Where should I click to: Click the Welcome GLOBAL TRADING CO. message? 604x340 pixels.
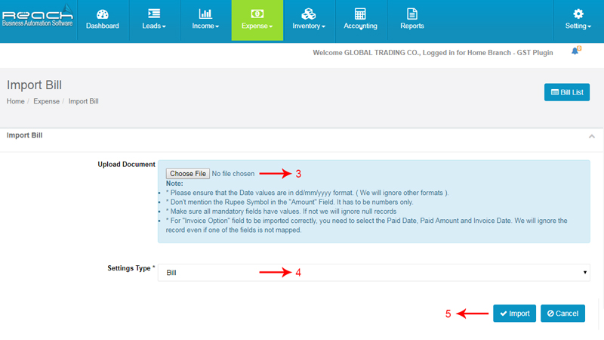[x=433, y=53]
